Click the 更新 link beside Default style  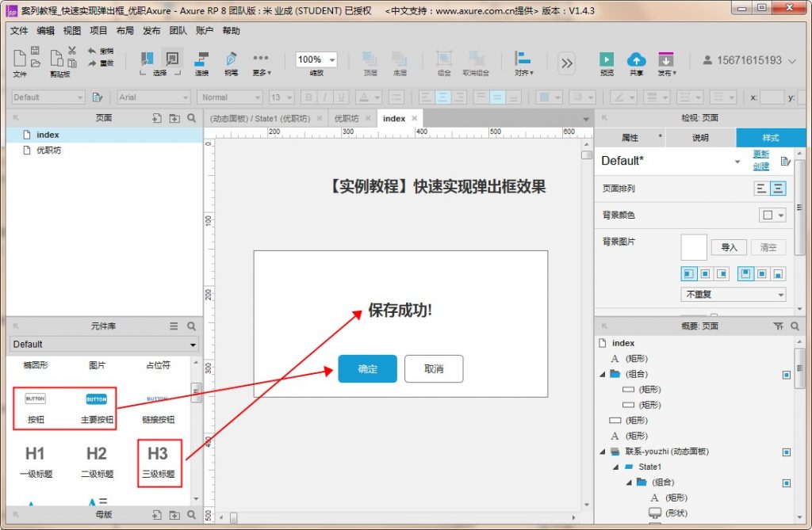click(761, 154)
